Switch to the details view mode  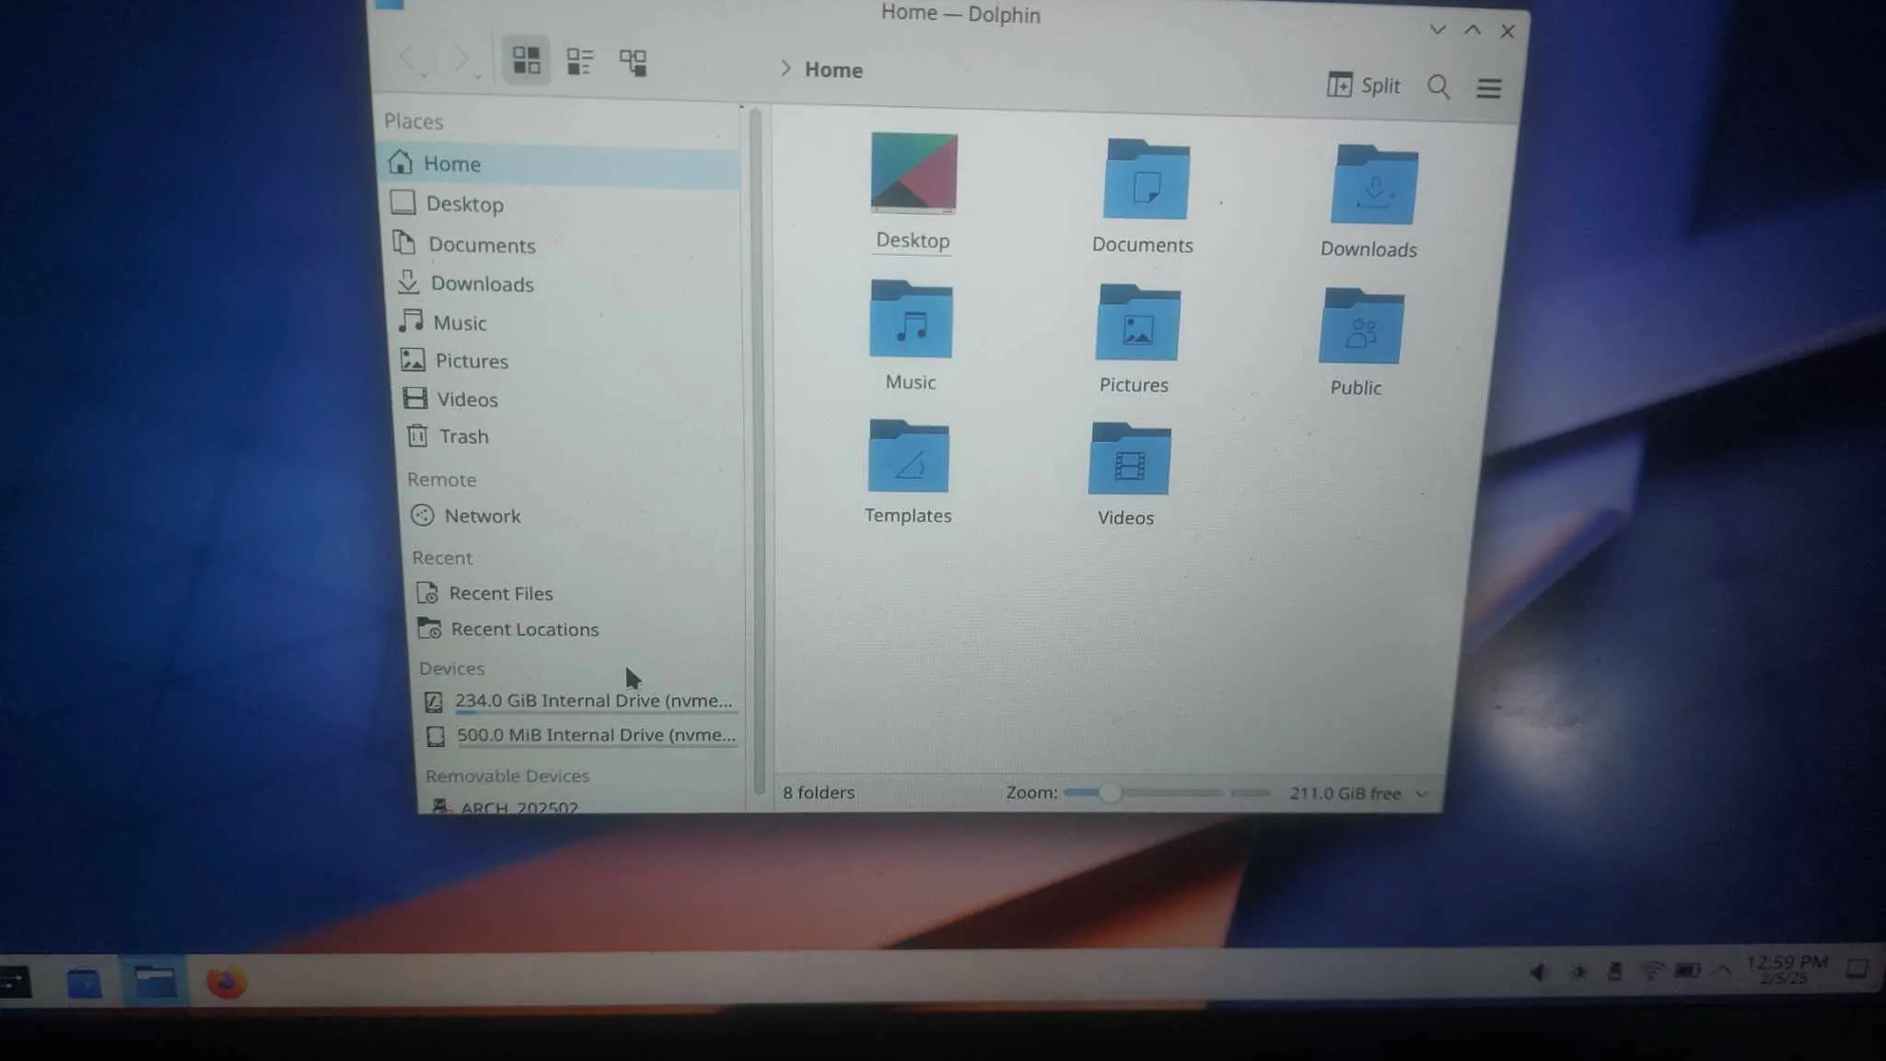[580, 61]
